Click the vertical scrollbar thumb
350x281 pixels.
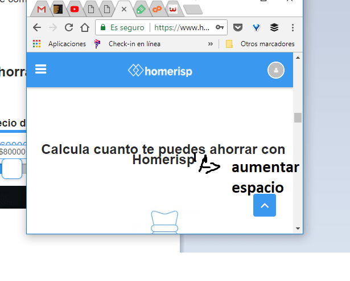tap(298, 117)
